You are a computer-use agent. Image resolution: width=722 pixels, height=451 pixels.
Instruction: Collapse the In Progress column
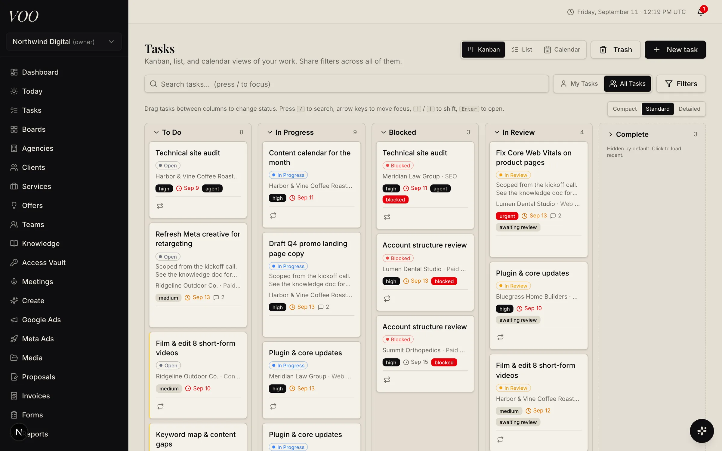point(270,132)
